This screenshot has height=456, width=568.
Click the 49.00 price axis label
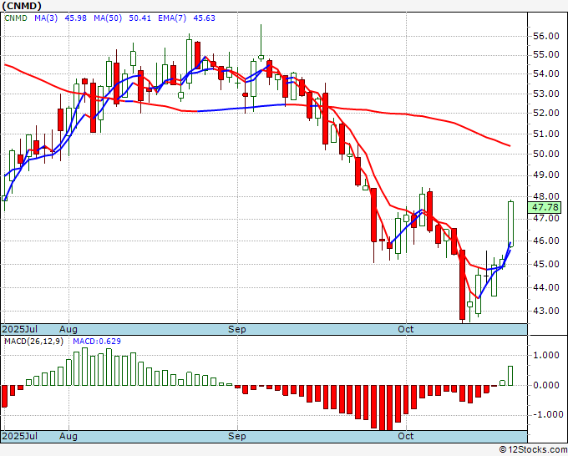tap(546, 175)
